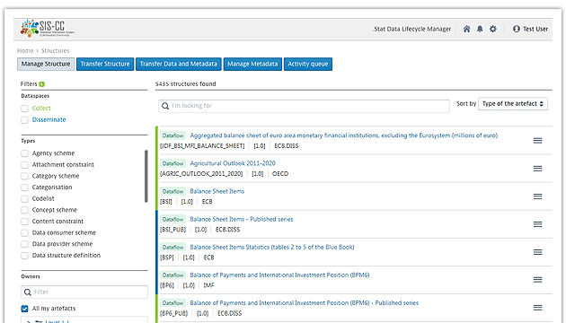Toggle Collect dataspace checkbox
Screen dimensions: 566x323
point(24,109)
